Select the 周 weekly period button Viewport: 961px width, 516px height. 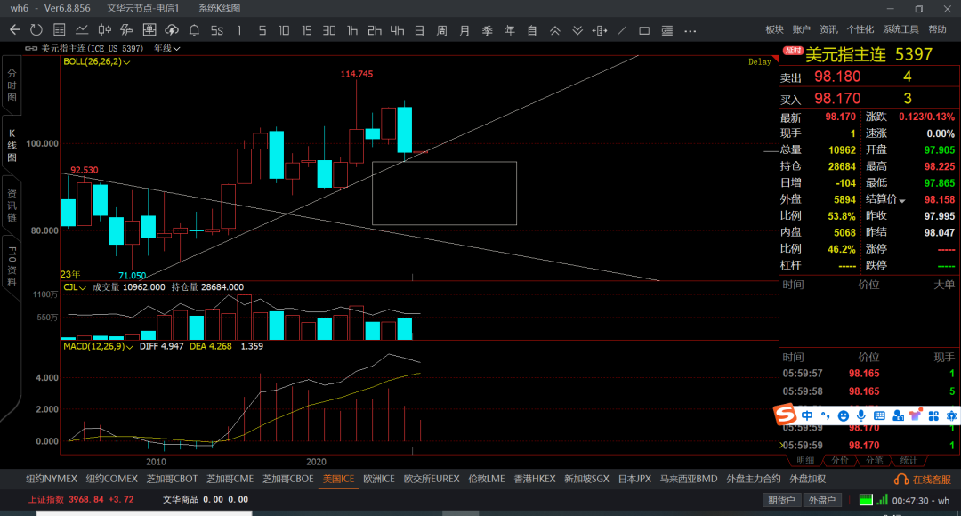[442, 30]
